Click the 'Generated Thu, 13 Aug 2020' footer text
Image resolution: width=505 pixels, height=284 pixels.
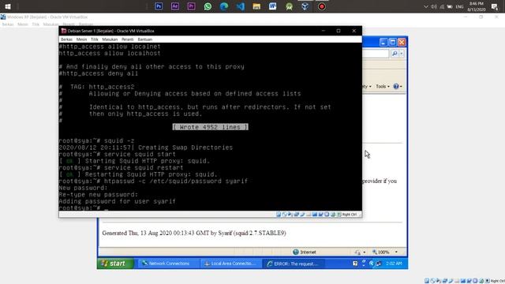pyautogui.click(x=194, y=234)
